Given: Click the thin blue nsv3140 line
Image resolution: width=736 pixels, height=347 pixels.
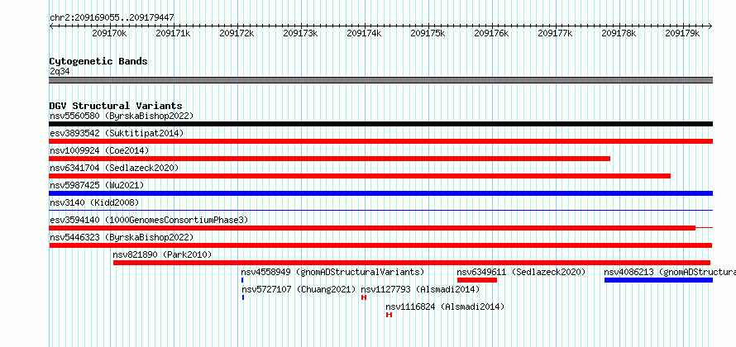Looking at the screenshot, I should click(x=380, y=211).
